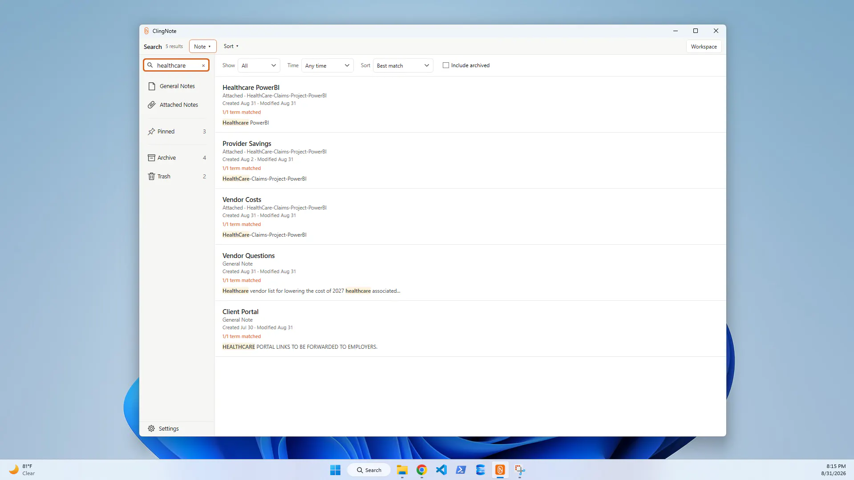Click the Archive box icon

point(151,158)
